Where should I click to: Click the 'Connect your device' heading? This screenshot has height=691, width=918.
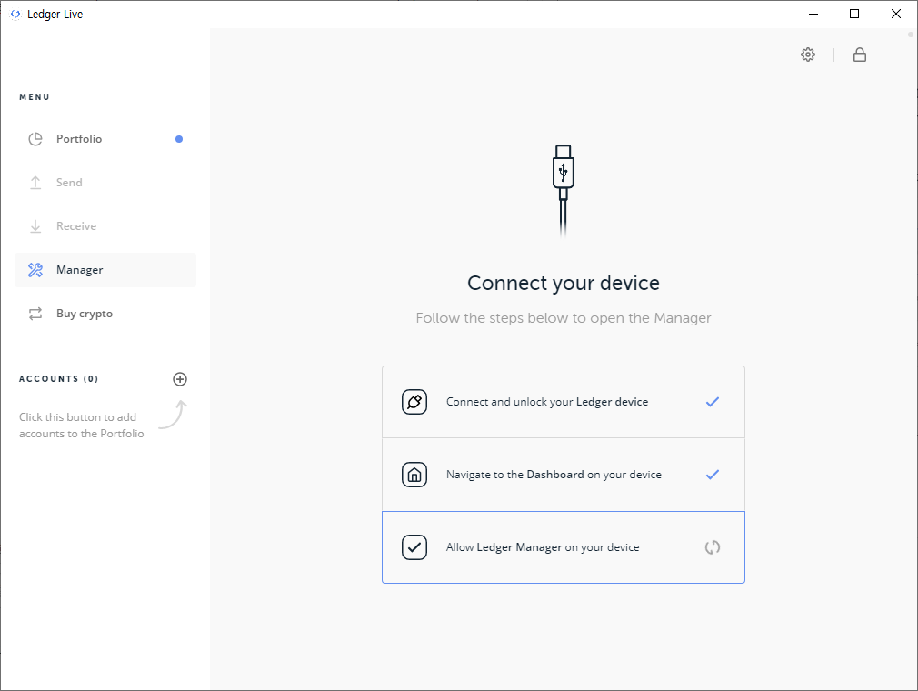564,283
